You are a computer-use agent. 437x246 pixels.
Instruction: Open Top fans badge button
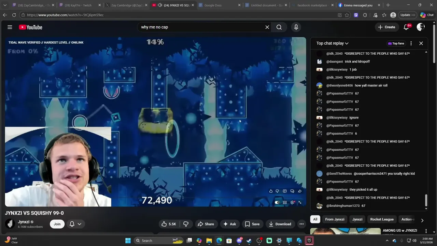point(396,43)
